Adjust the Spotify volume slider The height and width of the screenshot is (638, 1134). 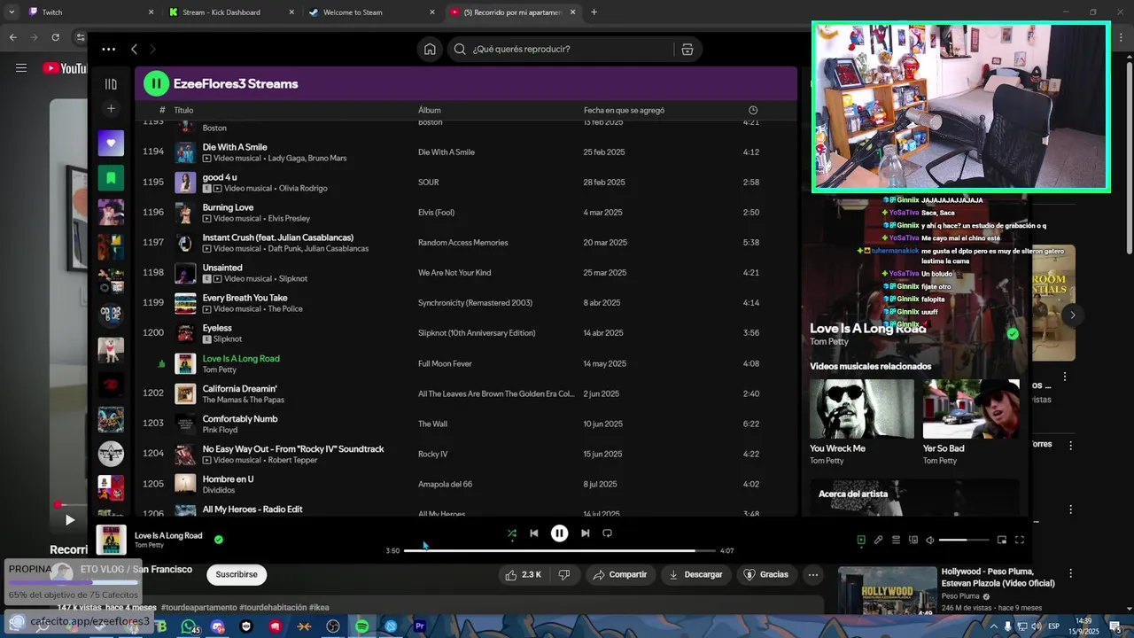[964, 540]
